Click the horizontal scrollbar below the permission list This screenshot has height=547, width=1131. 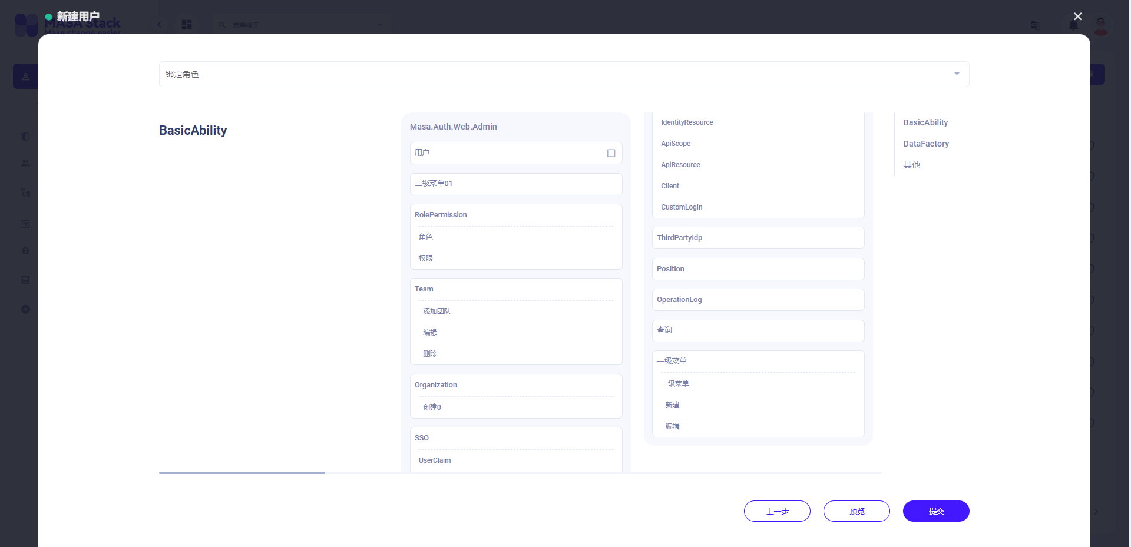242,473
